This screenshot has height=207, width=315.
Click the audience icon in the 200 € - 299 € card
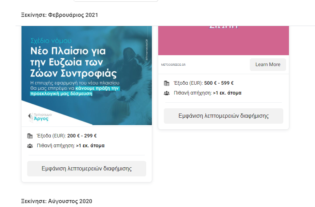coord(30,146)
